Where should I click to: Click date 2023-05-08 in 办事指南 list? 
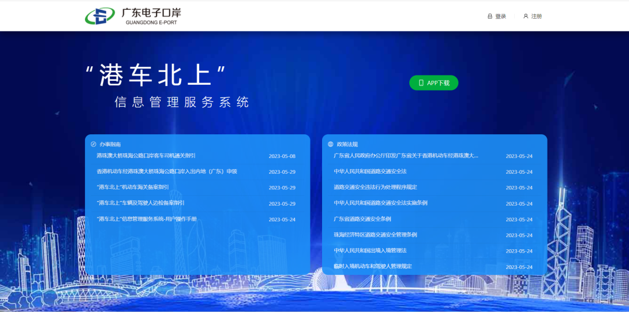click(282, 156)
